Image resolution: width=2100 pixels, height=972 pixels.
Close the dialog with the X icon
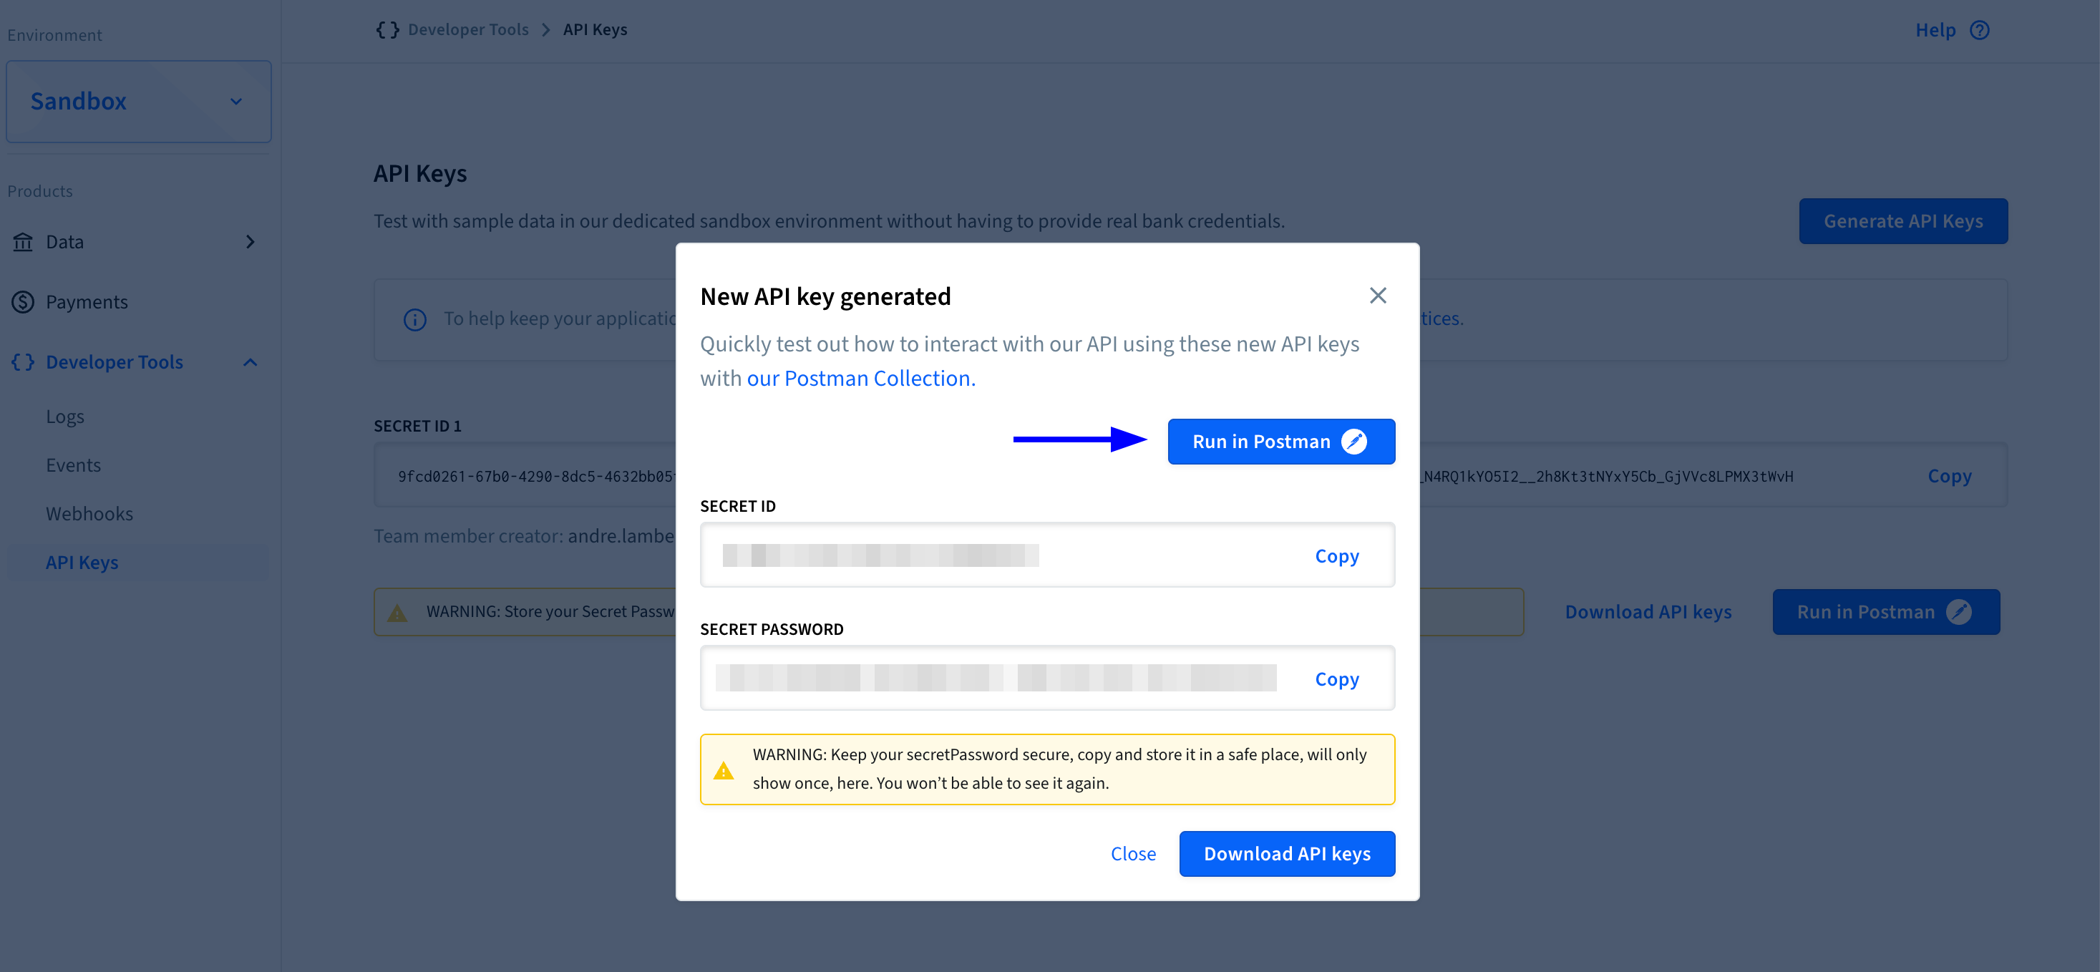[x=1378, y=295]
